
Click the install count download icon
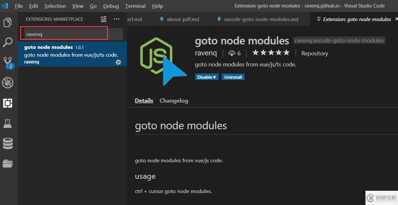(232, 53)
